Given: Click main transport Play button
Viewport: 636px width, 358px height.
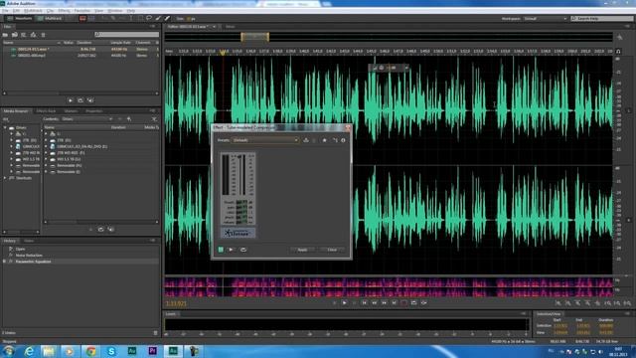Looking at the screenshot, I should [x=345, y=302].
